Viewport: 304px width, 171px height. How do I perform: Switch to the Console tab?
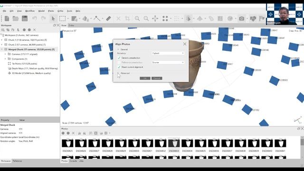pos(73,161)
